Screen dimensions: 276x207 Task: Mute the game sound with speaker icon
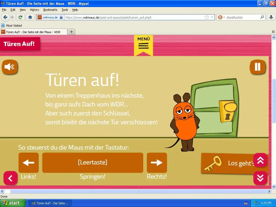point(10,67)
